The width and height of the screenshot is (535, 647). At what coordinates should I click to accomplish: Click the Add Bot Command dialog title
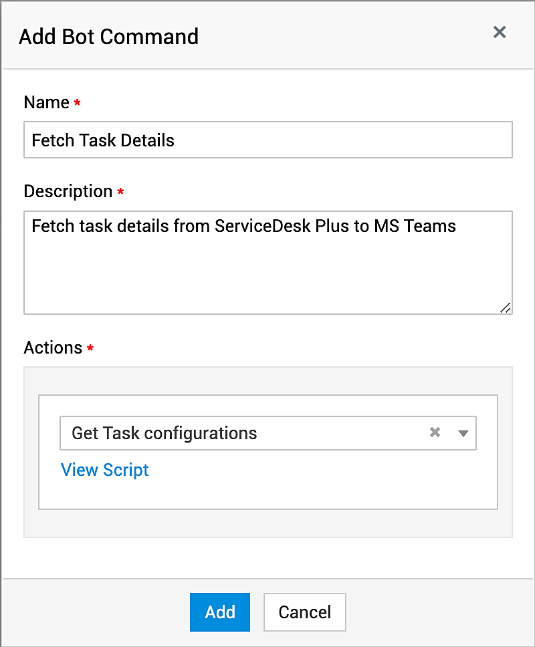tap(108, 36)
